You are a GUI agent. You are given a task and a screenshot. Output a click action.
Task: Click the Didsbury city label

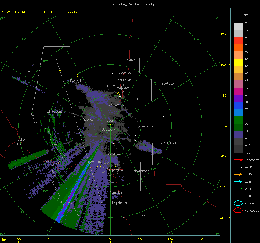click(109, 129)
